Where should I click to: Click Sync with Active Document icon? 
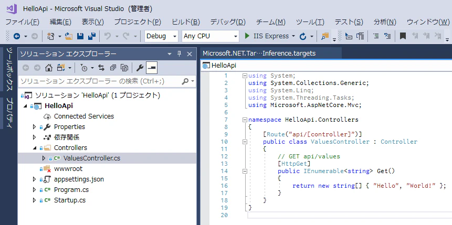pyautogui.click(x=101, y=68)
